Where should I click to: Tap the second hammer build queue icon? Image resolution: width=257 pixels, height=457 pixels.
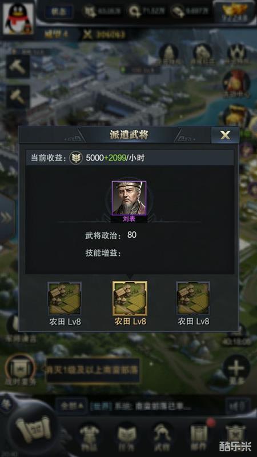(18, 97)
